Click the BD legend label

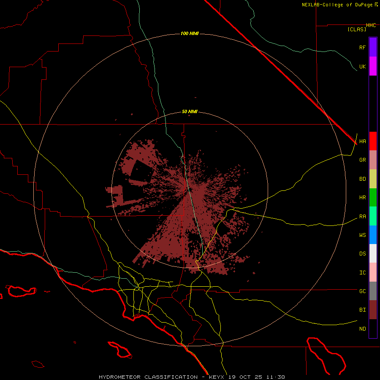tap(362, 179)
